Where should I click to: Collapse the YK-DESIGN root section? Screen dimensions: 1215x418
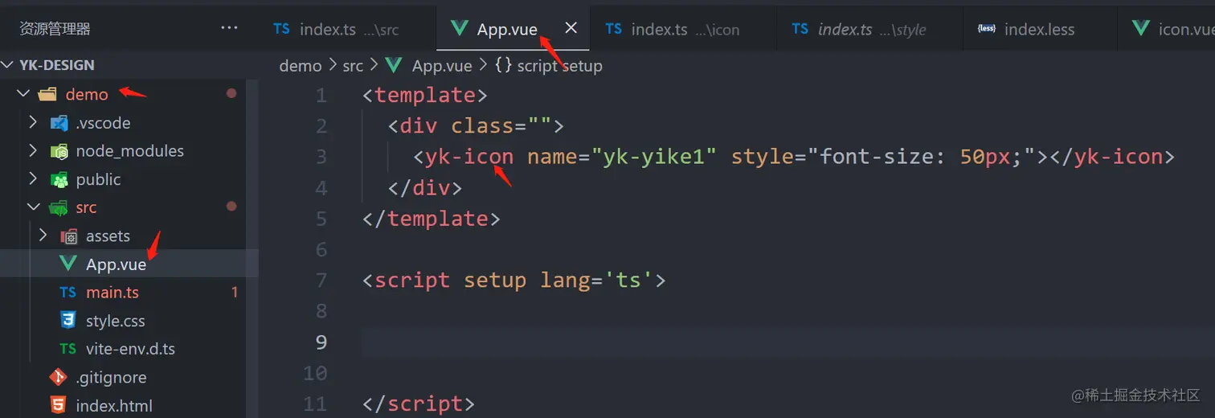(9, 65)
